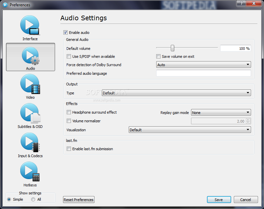264x209 pixels.
Task: Click the Save button
Action: pos(219,200)
